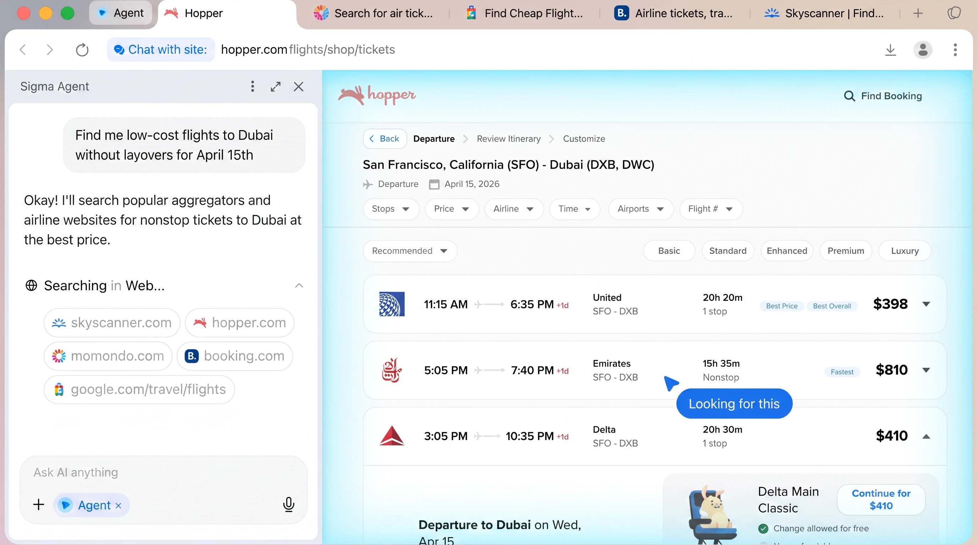Open a new browser tab
The width and height of the screenshot is (977, 545).
[x=918, y=13]
